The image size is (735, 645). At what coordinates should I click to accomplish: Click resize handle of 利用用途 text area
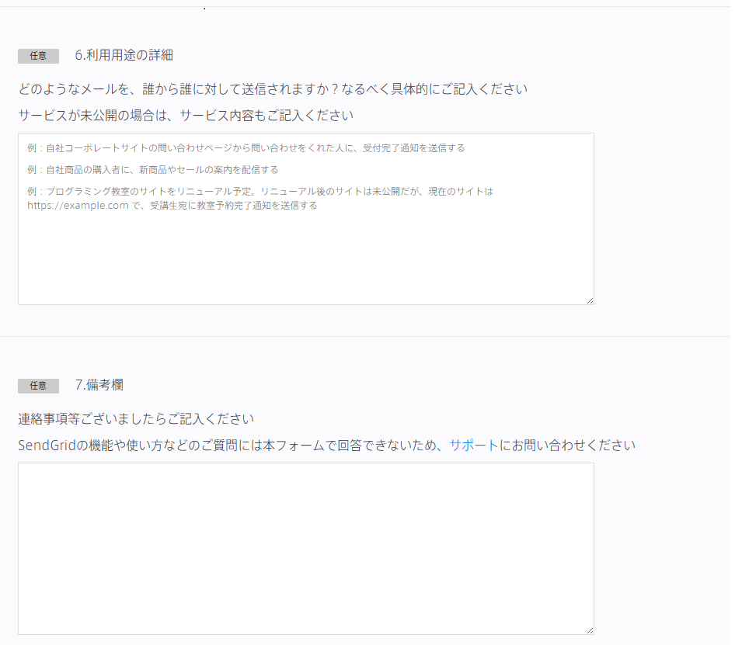pyautogui.click(x=590, y=300)
